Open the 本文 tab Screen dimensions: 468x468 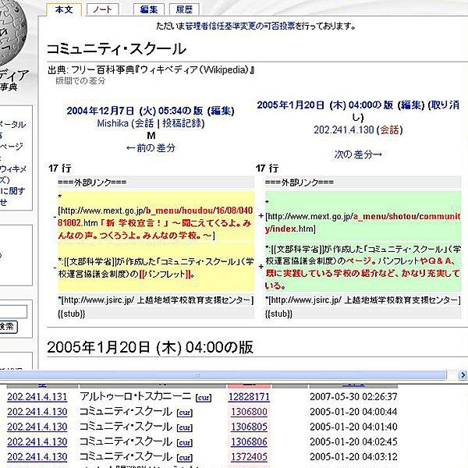pos(64,9)
